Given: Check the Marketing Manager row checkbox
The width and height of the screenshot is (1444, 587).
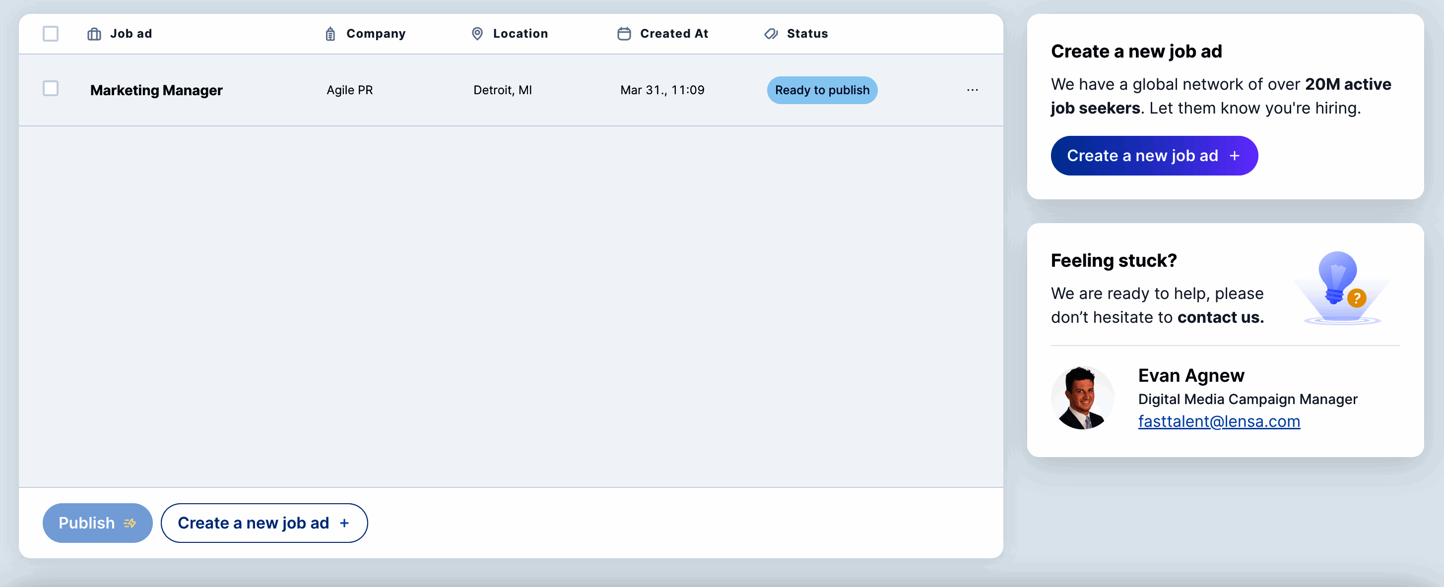Looking at the screenshot, I should click(x=51, y=89).
